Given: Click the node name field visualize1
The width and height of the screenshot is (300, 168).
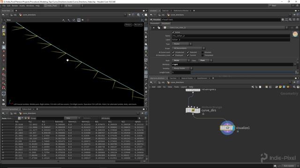Looking at the screenshot, I should tap(221, 20).
